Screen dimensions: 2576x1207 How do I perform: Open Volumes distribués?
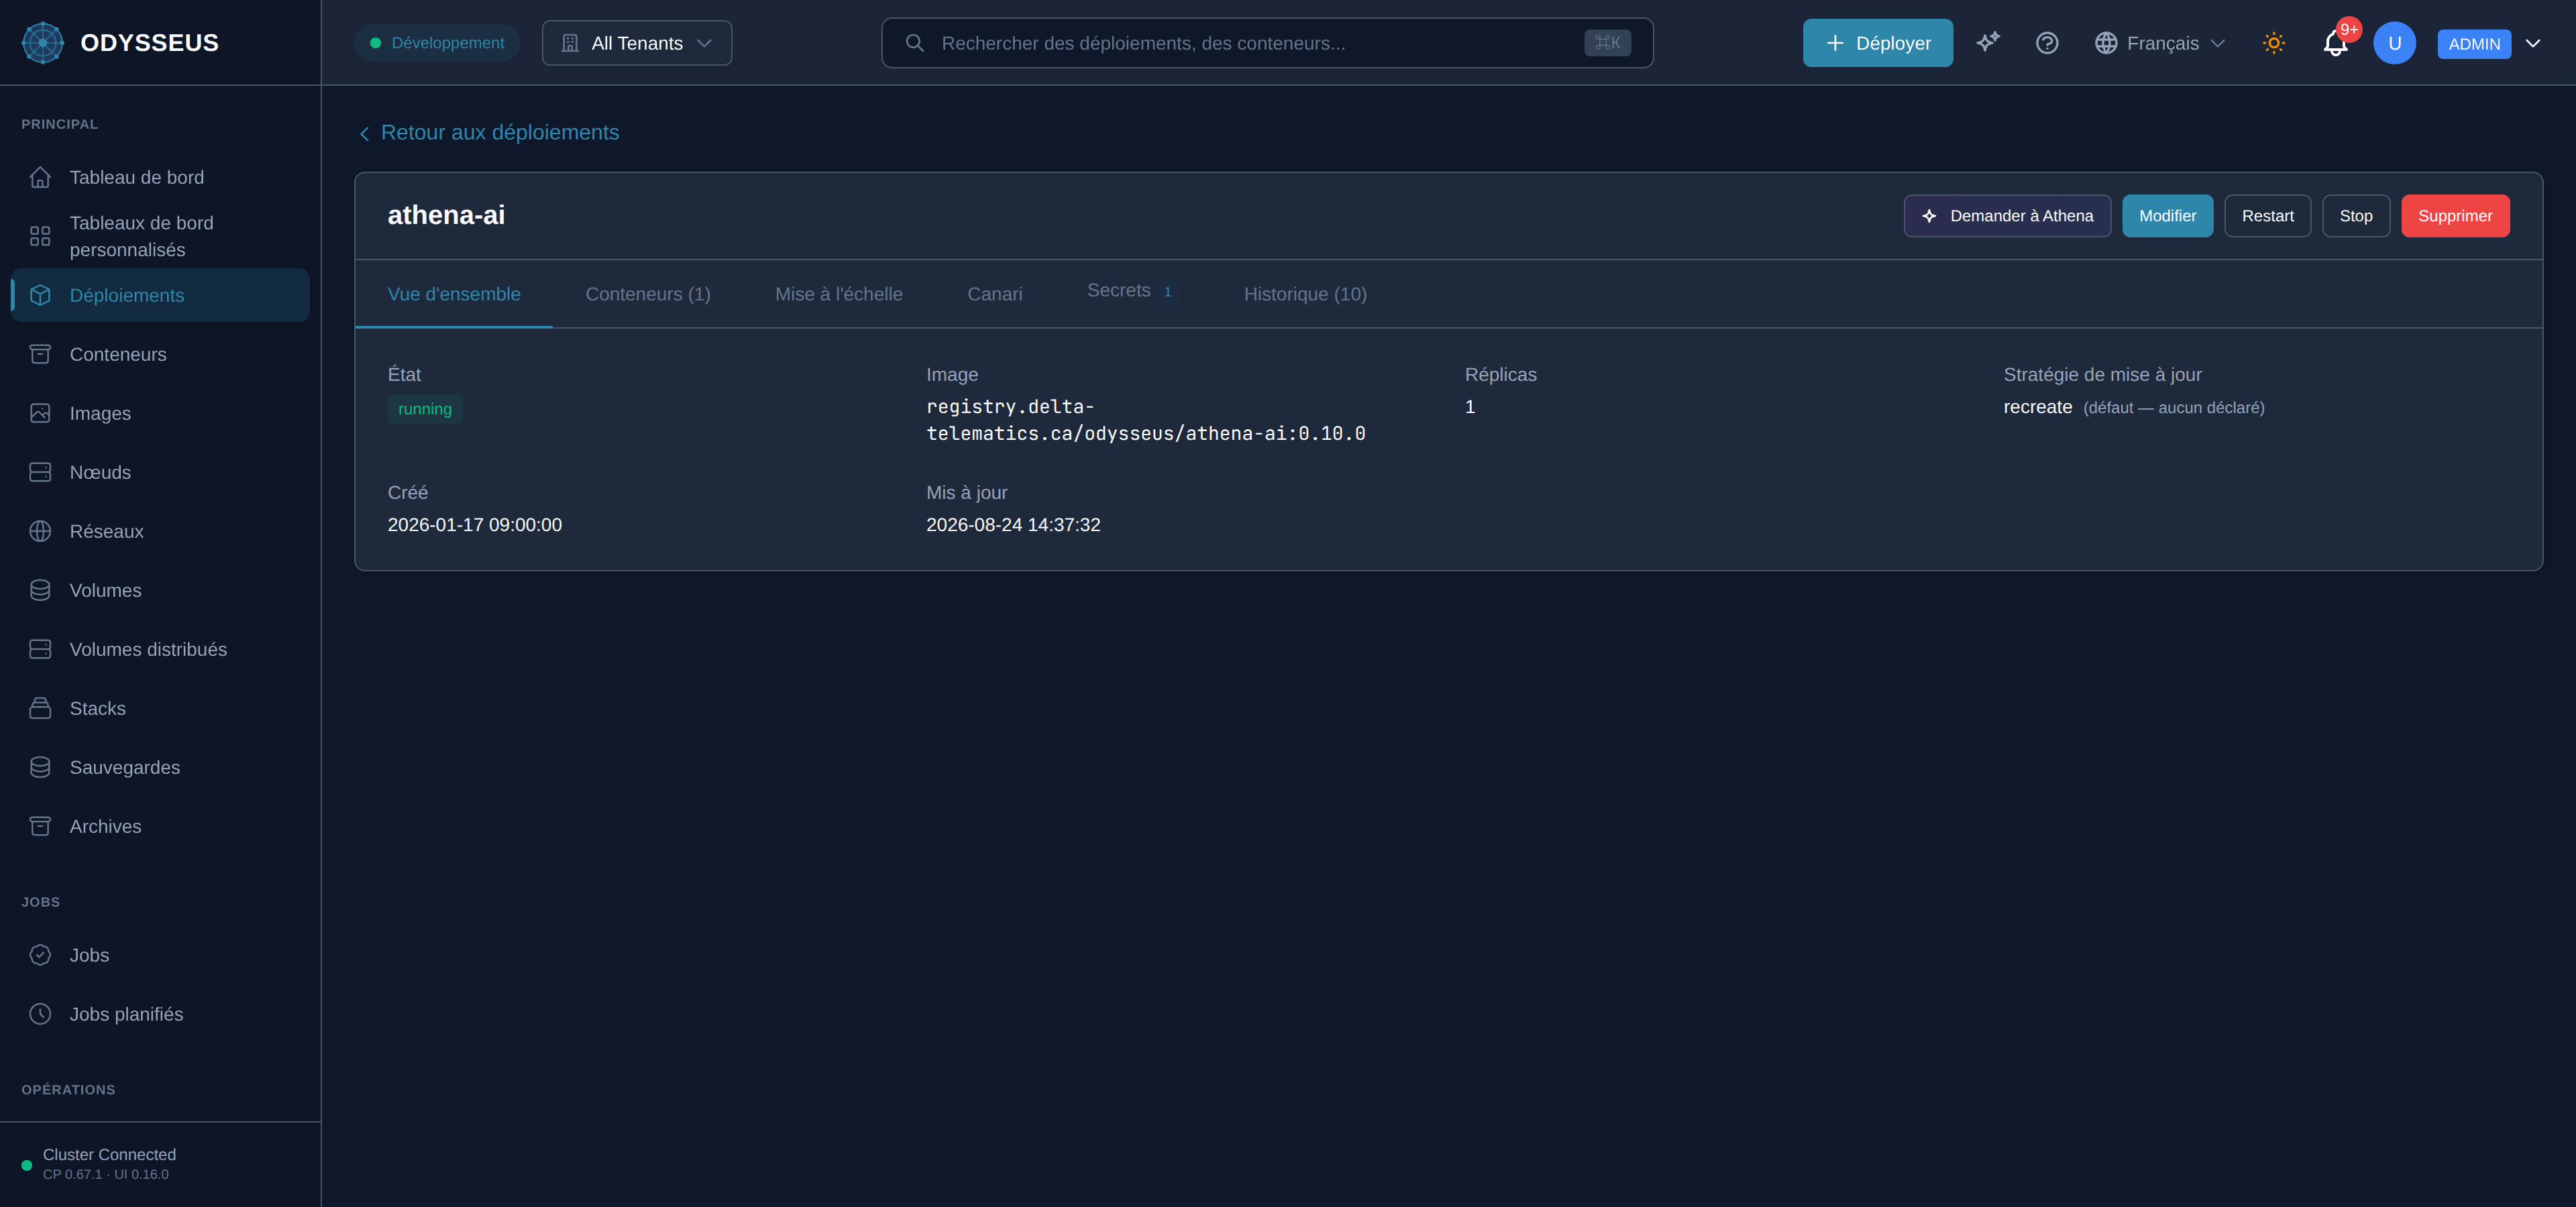(x=160, y=650)
